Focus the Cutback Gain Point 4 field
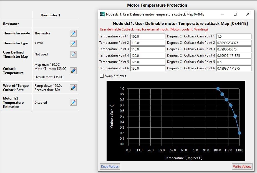 234,55
